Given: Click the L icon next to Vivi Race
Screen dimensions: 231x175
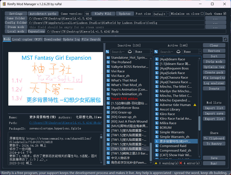Looking at the screenshot, I should 108,71.
